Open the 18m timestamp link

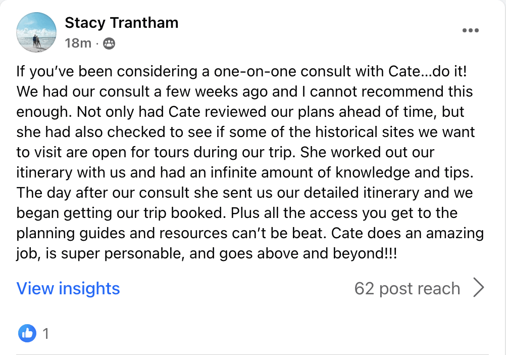(x=78, y=43)
